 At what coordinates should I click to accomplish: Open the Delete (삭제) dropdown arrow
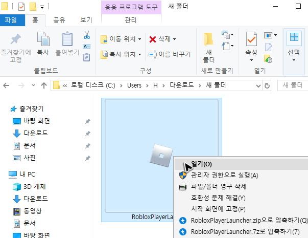point(174,39)
